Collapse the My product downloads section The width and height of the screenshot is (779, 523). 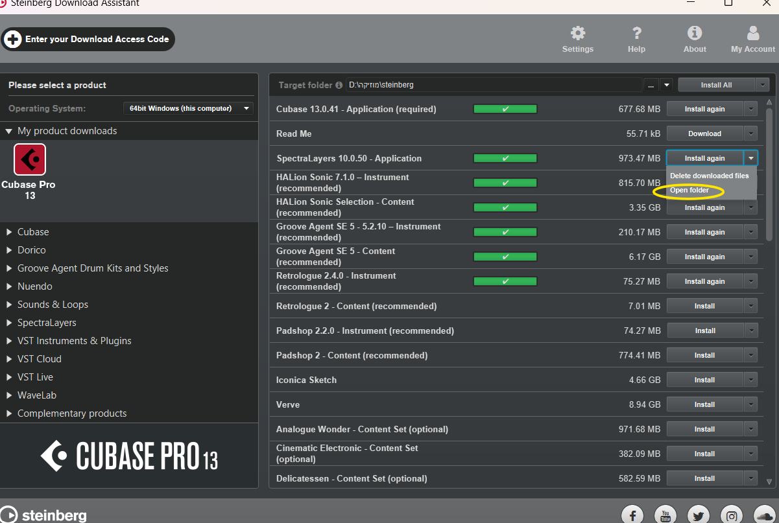[x=8, y=131]
